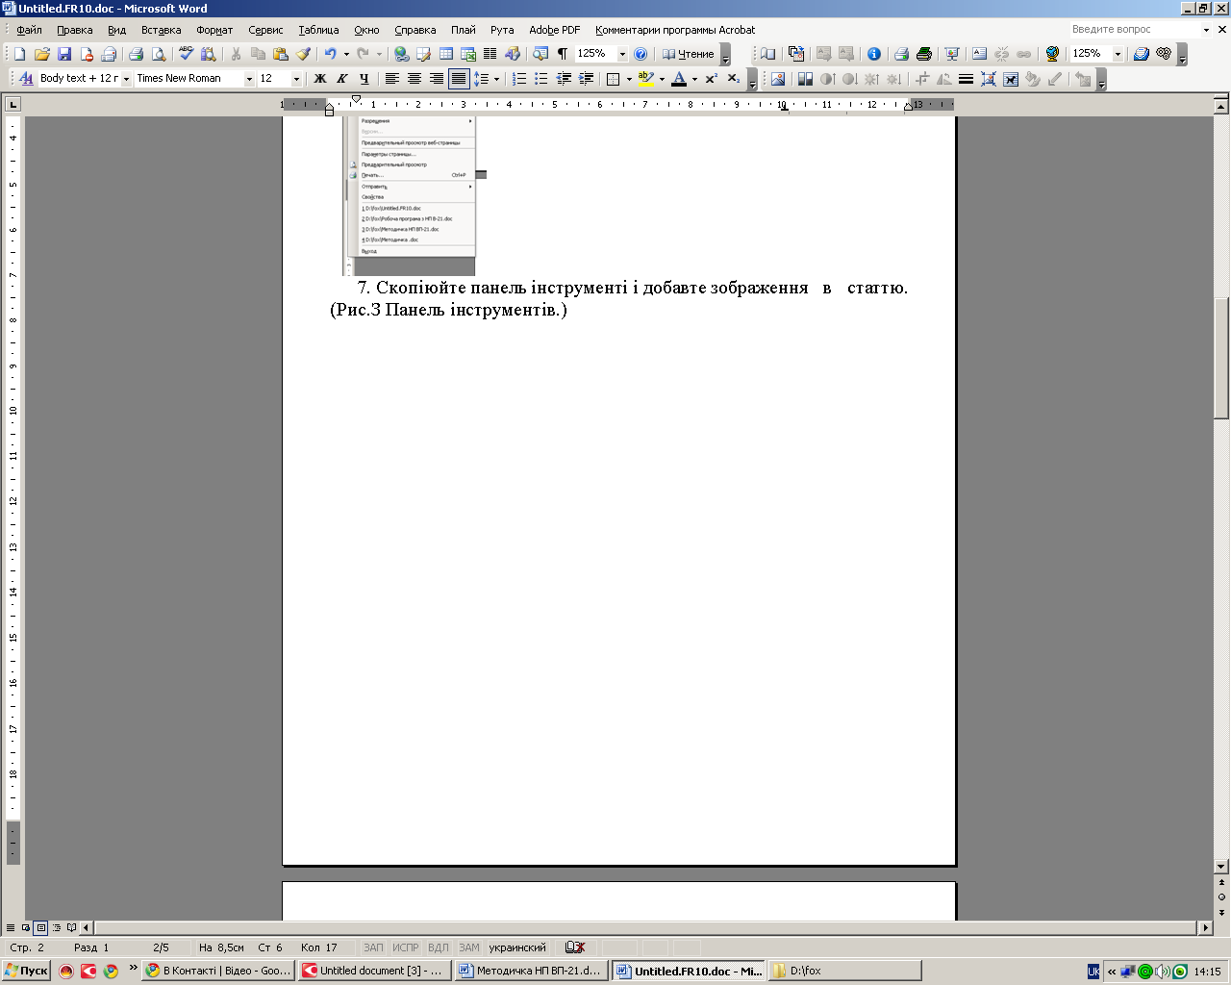This screenshot has height=985, width=1231.
Task: Toggle Italic formatting (К)
Action: point(342,79)
